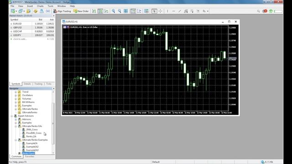
Task: Tile chart windows icon
Action: (x=126, y=11)
